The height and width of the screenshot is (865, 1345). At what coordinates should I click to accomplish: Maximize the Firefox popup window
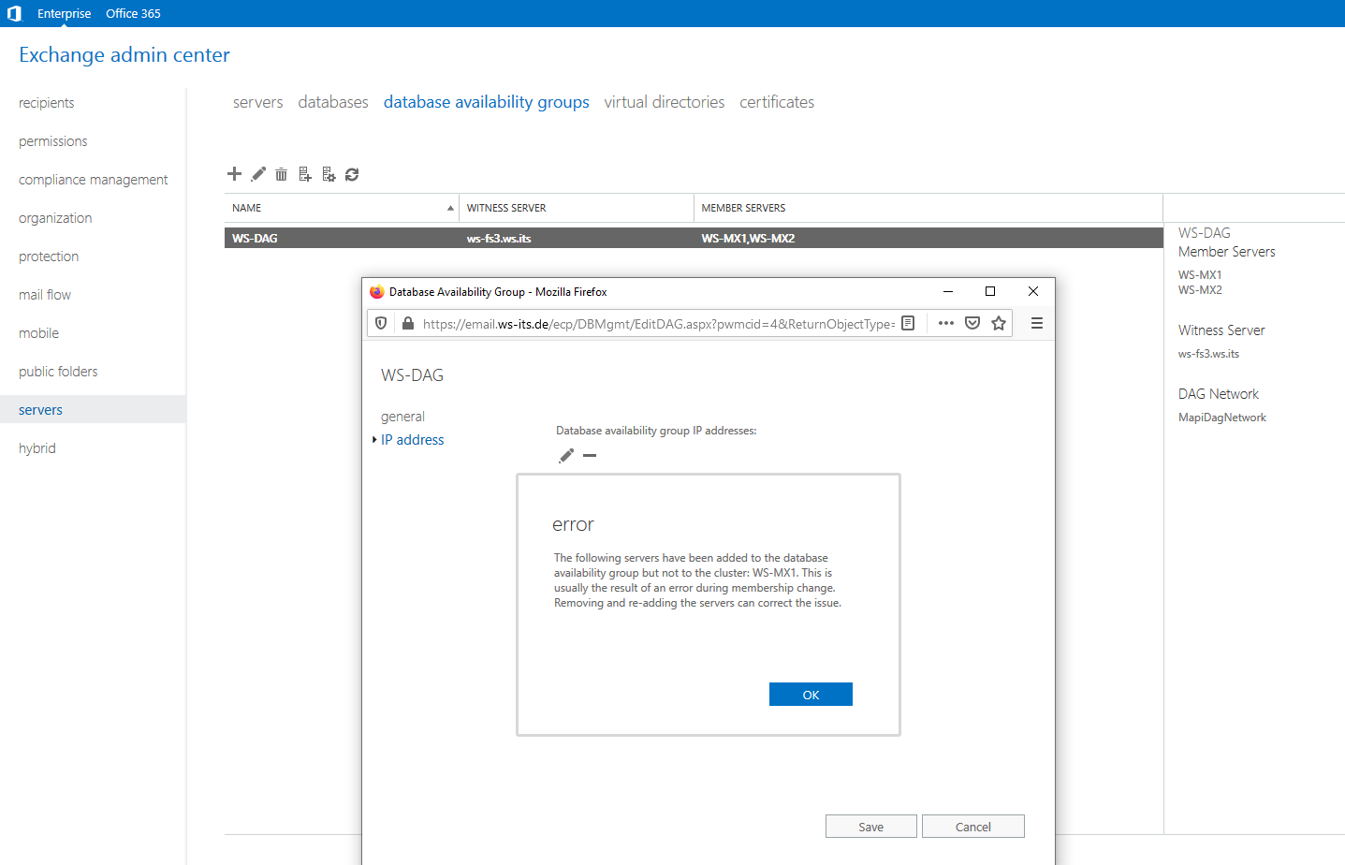click(x=990, y=291)
